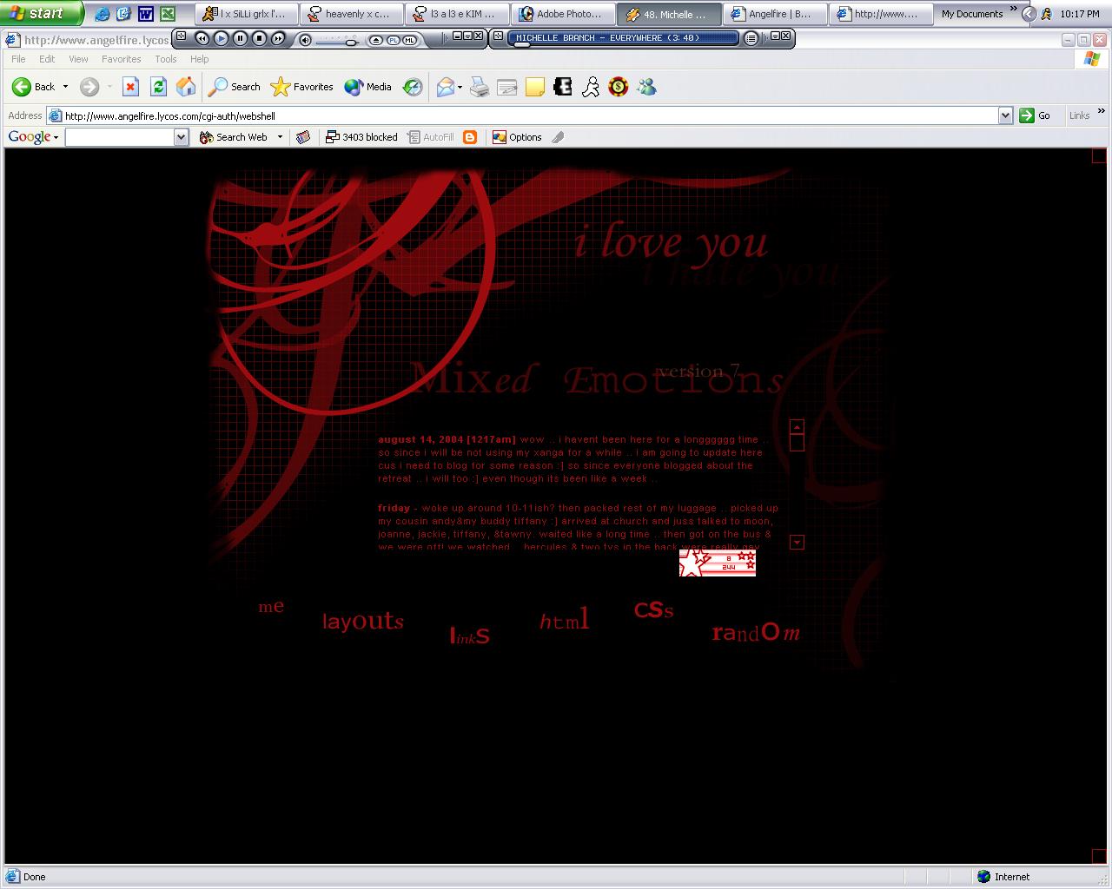Click the orange Blogger icon

[470, 137]
